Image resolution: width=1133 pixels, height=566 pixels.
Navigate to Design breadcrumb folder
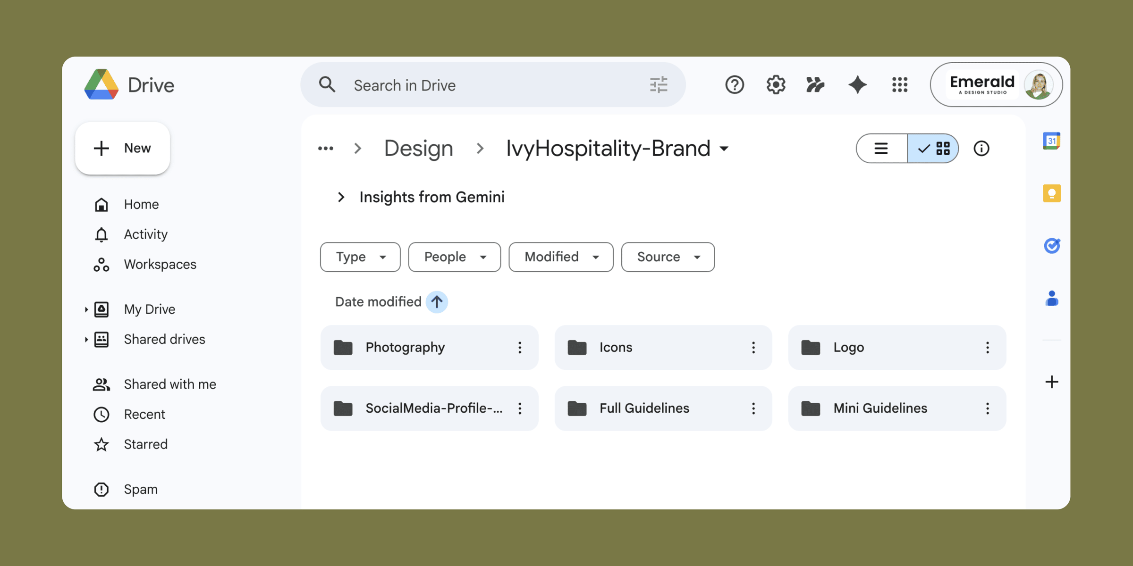418,149
